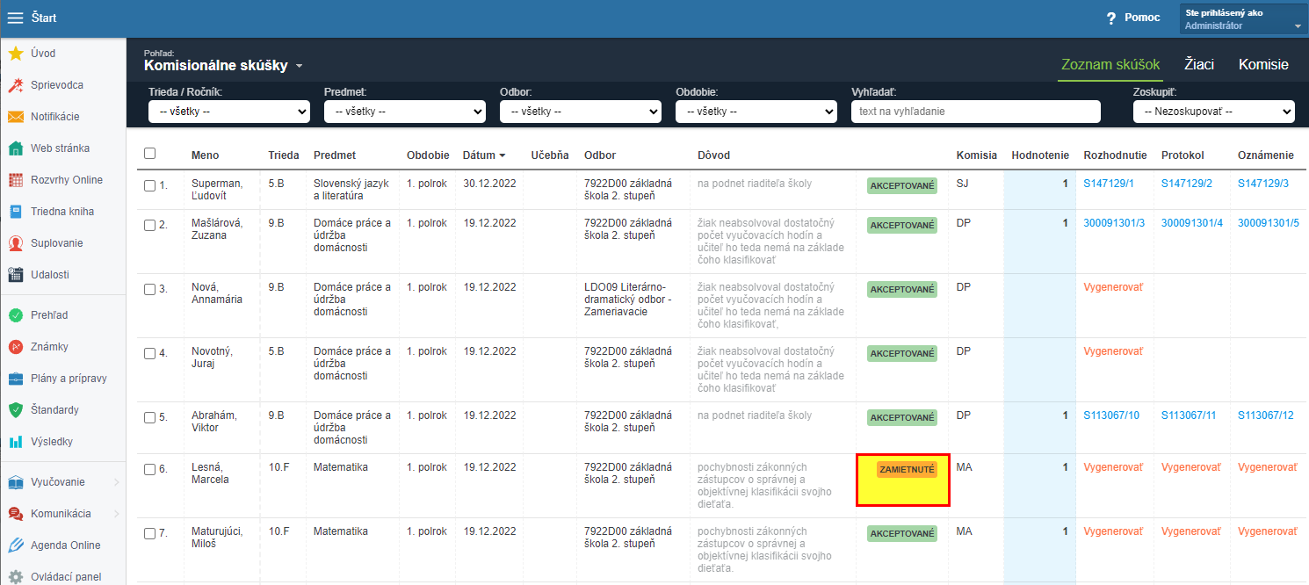Open the Predmet filter dropdown
1309x585 pixels.
[404, 112]
